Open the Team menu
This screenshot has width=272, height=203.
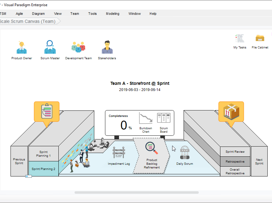click(x=74, y=14)
